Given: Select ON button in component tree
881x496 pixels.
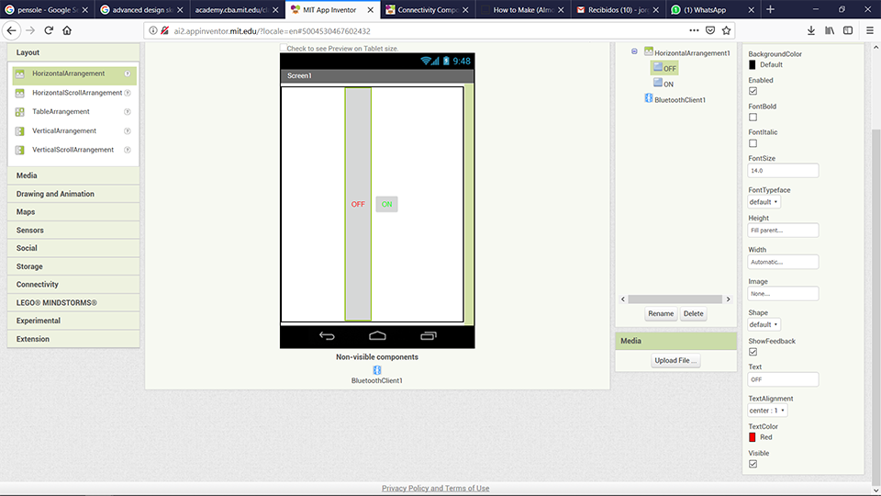Looking at the screenshot, I should (664, 84).
